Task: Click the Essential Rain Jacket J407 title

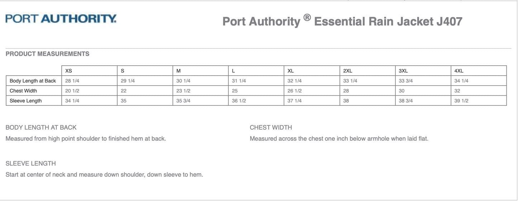Action: click(388, 22)
